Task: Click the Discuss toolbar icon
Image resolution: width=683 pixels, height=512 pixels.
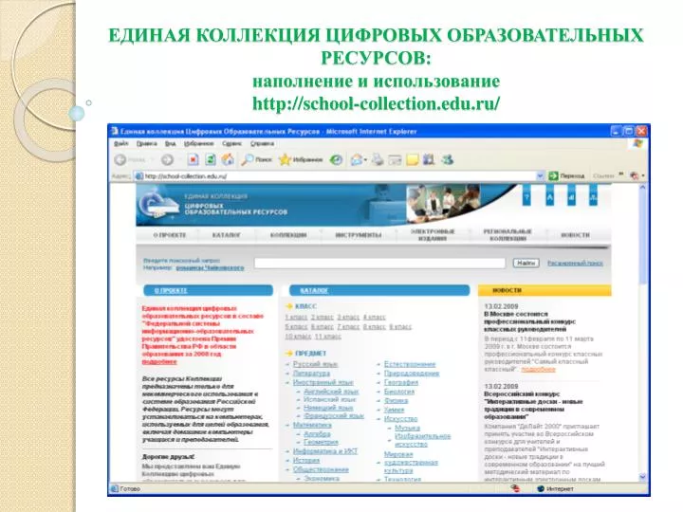Action: (412, 160)
